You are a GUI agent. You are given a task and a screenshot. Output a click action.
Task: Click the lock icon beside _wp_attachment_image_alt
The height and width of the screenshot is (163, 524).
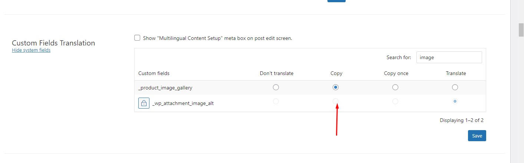tap(144, 103)
